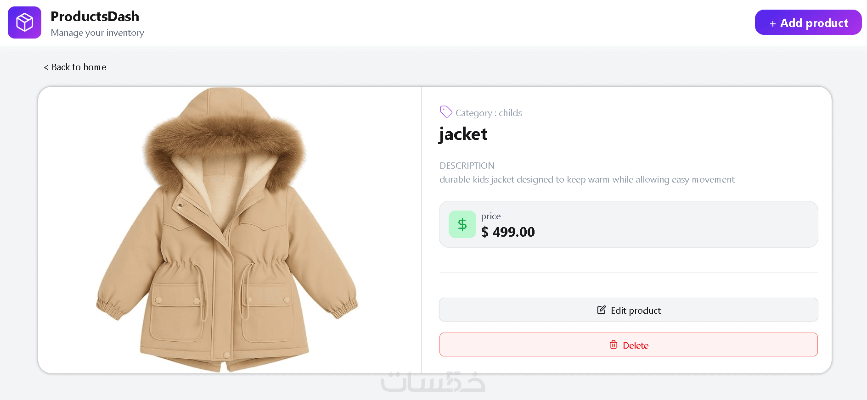Click the $ 499.00 price value
867x400 pixels.
point(508,232)
